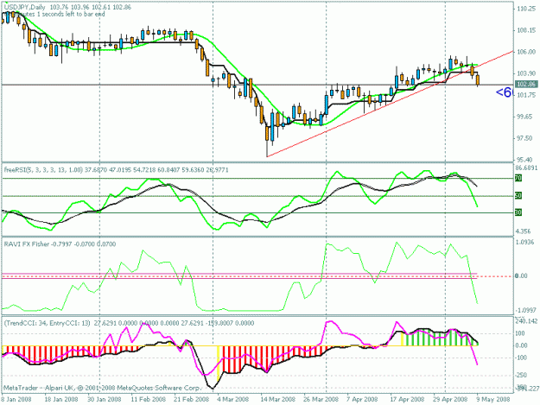Click the 110.25 price scale label

pos(526,9)
